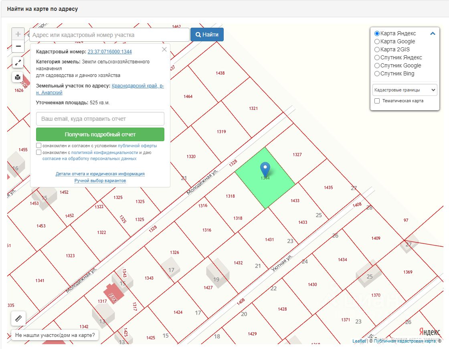
Task: Click parcel labeled 1327 on map
Action: coord(297,155)
